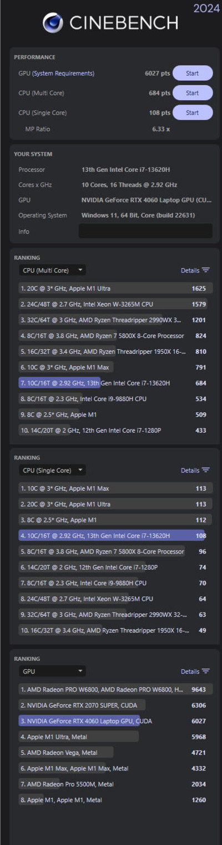The image size is (222, 845).
Task: Expand the GPU ranking dropdown
Action: 52,671
